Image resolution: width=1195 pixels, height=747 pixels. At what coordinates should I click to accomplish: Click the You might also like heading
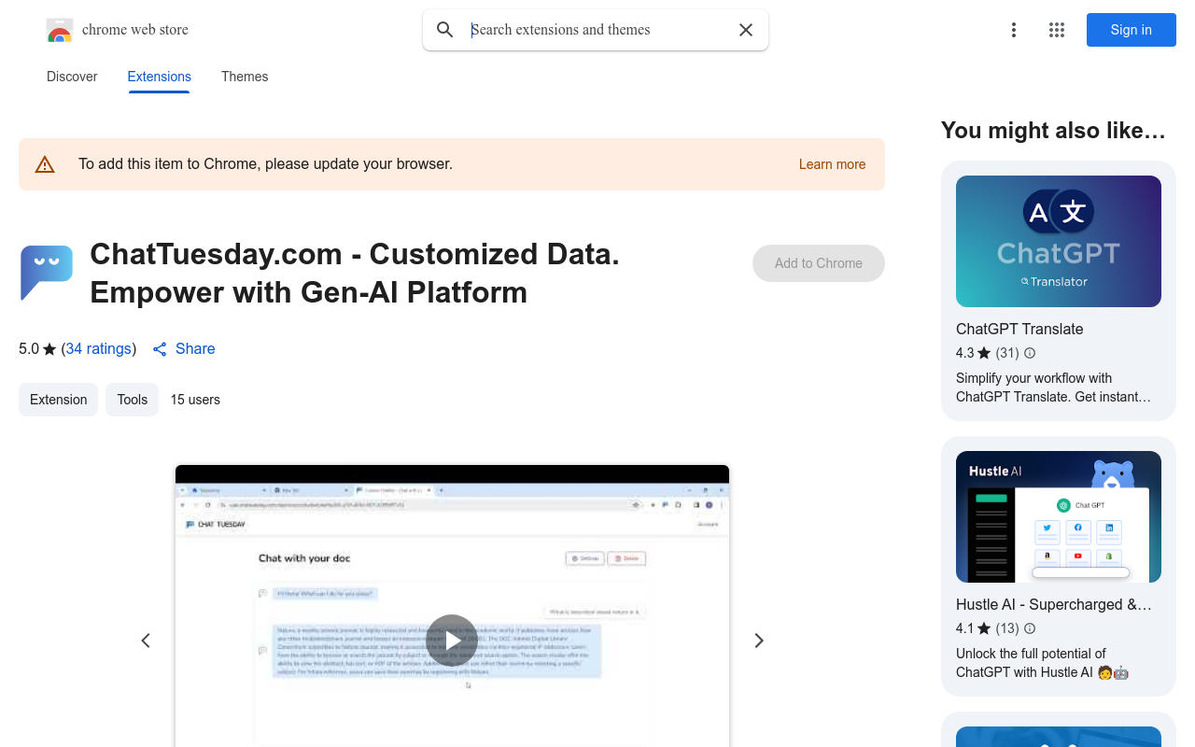click(1053, 131)
